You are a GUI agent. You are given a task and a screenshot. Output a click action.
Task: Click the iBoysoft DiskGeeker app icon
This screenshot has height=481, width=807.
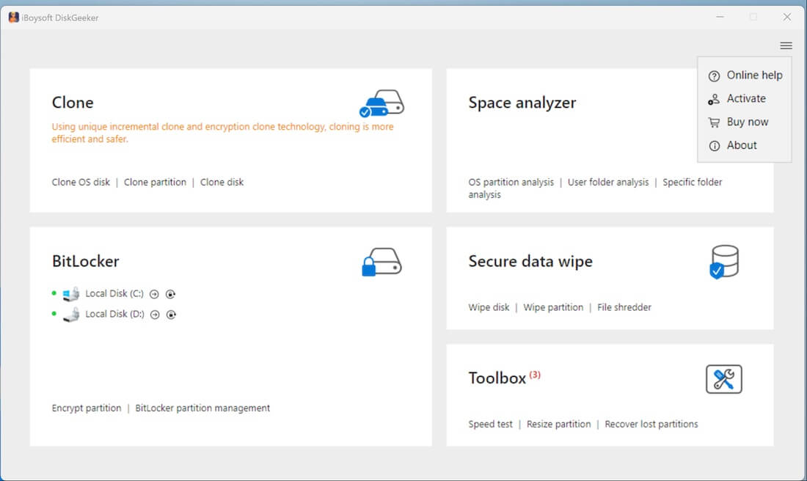[x=13, y=18]
